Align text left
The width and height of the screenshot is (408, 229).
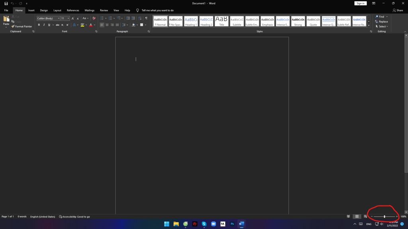tap(102, 25)
